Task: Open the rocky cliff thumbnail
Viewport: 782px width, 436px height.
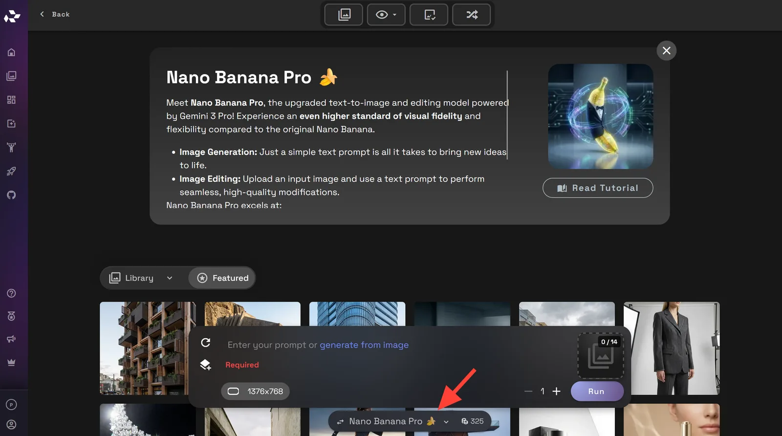Action: coord(252,314)
